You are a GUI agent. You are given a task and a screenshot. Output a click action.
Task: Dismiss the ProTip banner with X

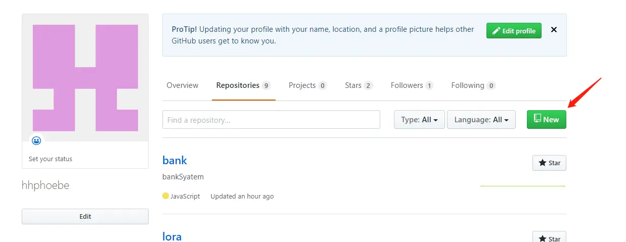point(554,30)
